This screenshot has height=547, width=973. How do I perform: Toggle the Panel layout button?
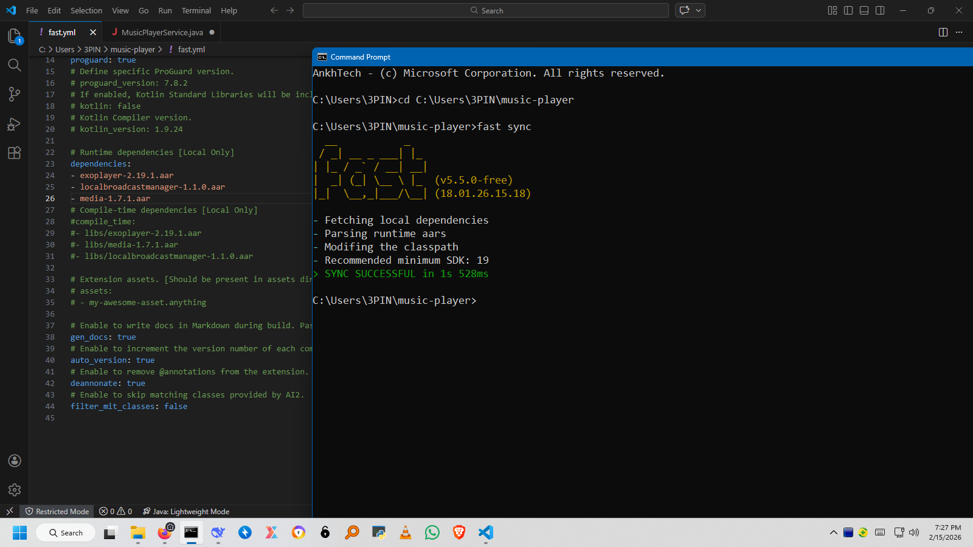(864, 10)
